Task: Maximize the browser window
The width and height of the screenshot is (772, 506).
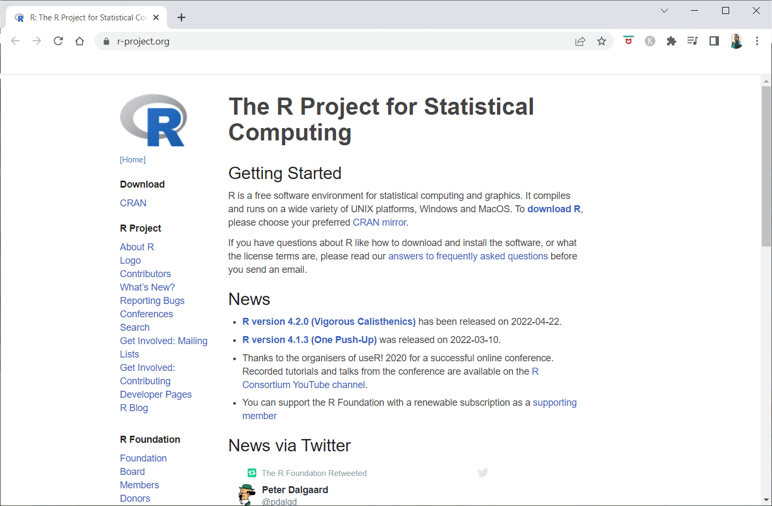Action: point(725,10)
